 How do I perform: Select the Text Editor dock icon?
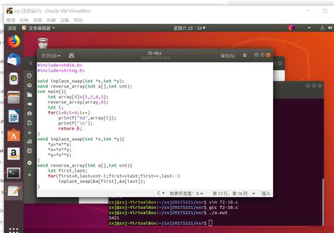(14, 191)
